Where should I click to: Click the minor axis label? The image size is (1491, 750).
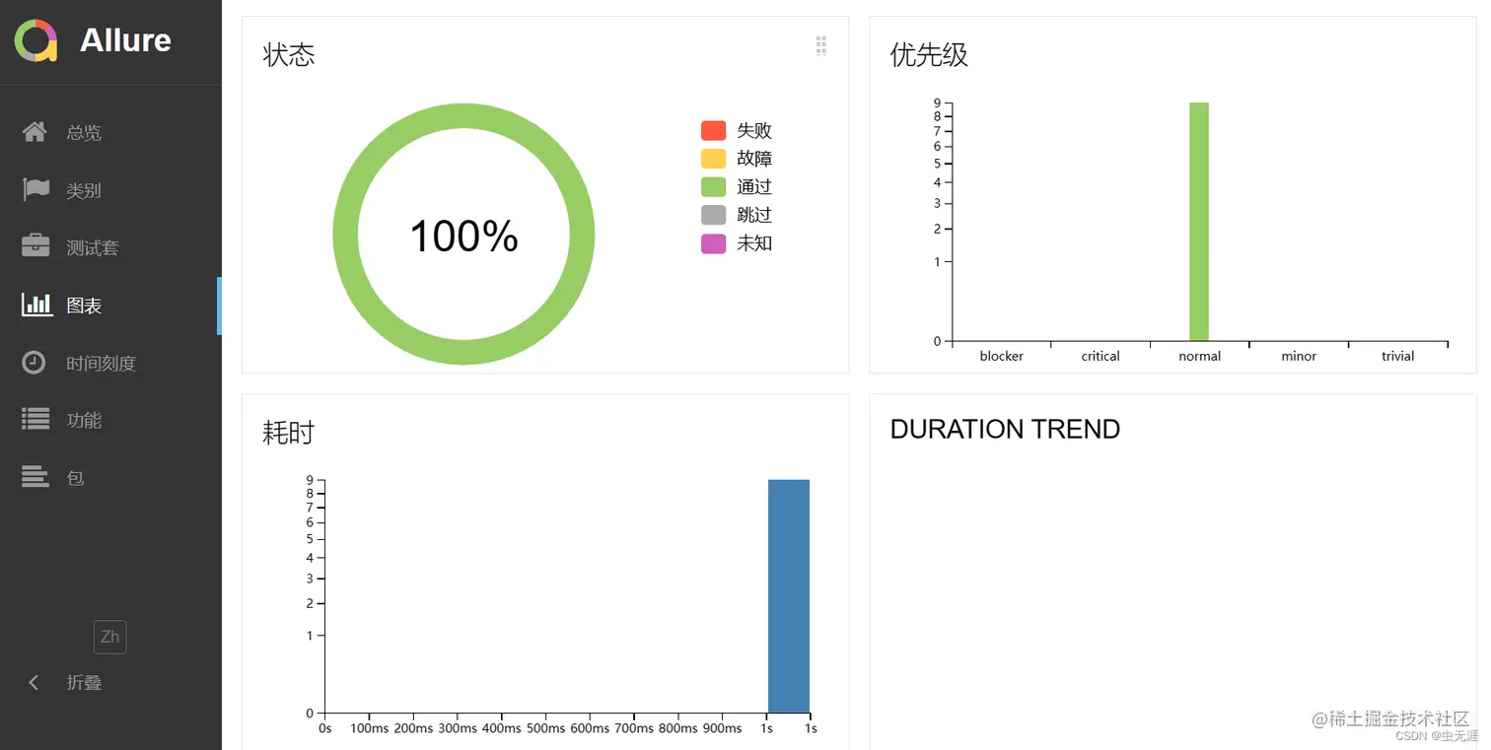pyautogui.click(x=1299, y=356)
